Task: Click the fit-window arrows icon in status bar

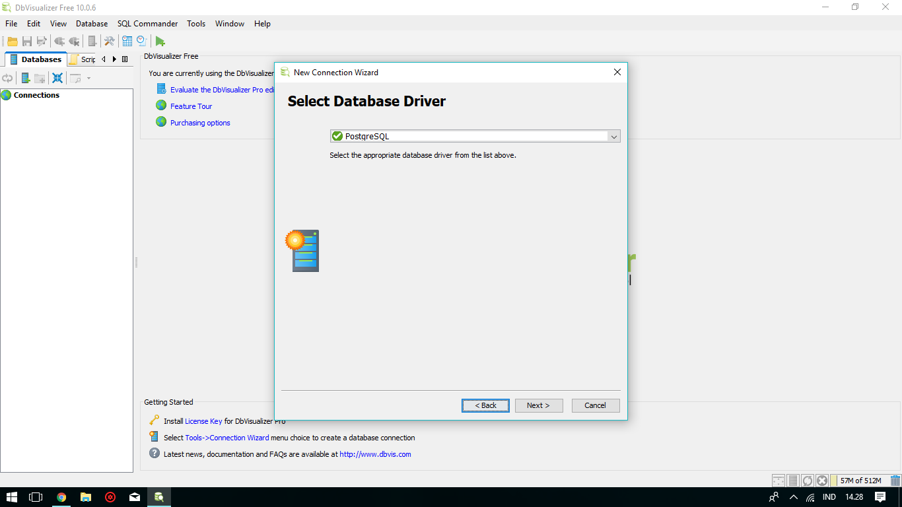Action: (779, 481)
